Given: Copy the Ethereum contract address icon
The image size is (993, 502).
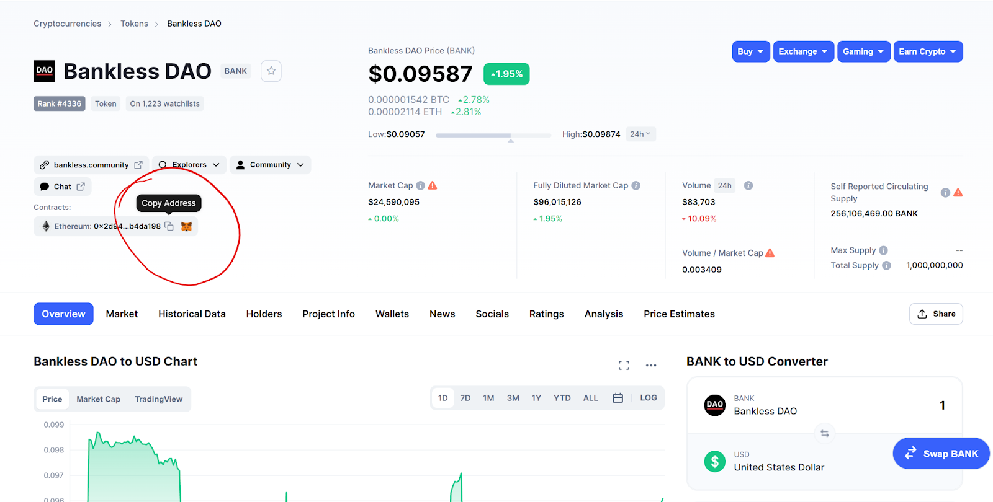Looking at the screenshot, I should point(169,226).
